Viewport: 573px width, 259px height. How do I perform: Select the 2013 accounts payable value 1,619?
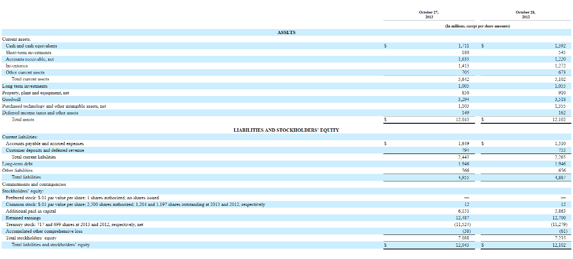(x=463, y=143)
